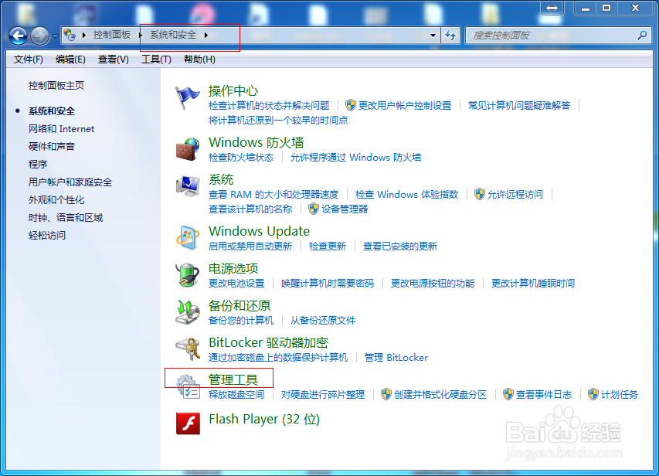The height and width of the screenshot is (476, 659).
Task: Click shield icon beside 计划任务
Action: [x=593, y=394]
